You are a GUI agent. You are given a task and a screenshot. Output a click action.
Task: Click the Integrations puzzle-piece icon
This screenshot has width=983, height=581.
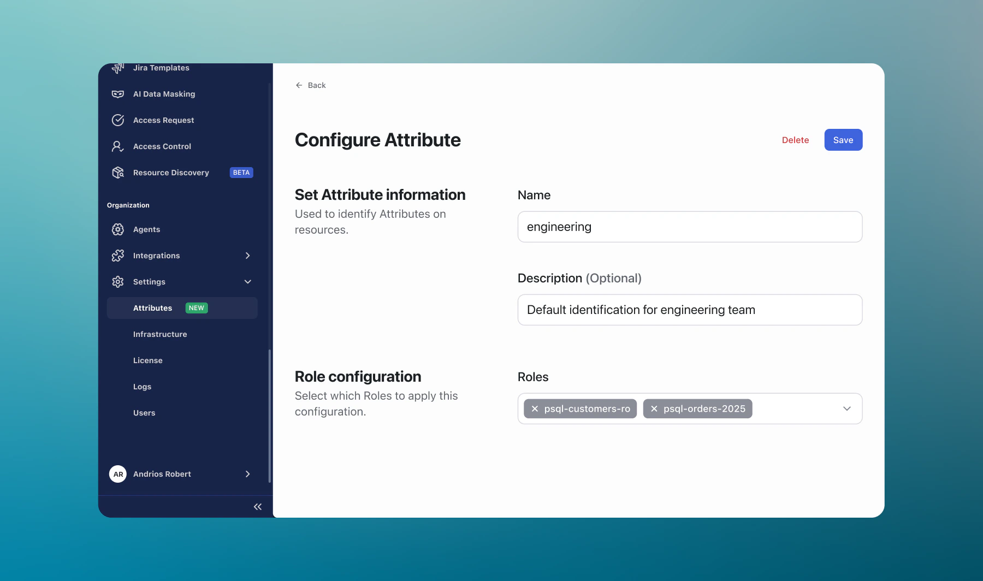tap(118, 256)
